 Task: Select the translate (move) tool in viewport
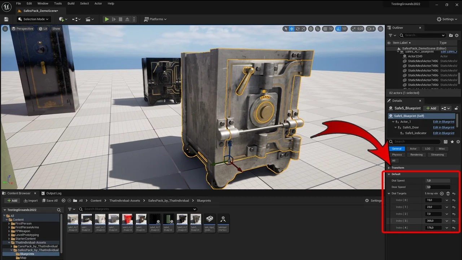292,29
